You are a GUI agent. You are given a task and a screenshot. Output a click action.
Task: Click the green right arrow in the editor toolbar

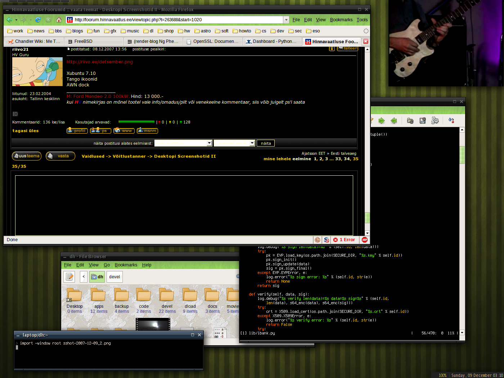382,121
